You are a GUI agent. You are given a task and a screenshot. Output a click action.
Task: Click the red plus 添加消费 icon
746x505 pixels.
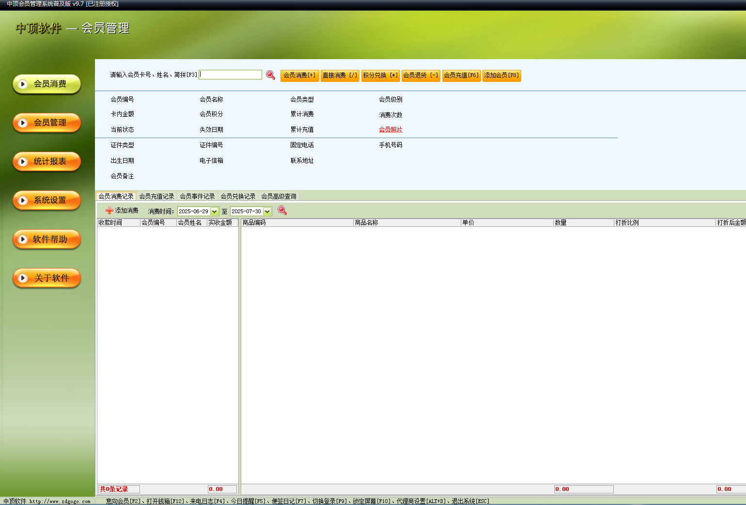click(109, 210)
